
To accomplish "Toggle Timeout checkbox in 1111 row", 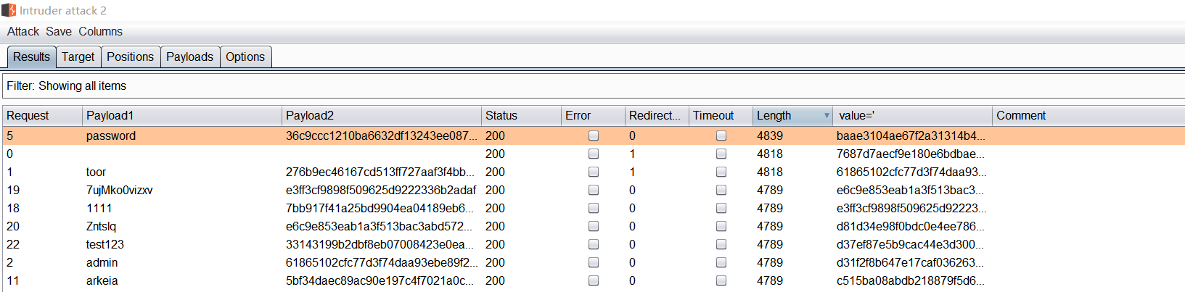I will point(721,208).
